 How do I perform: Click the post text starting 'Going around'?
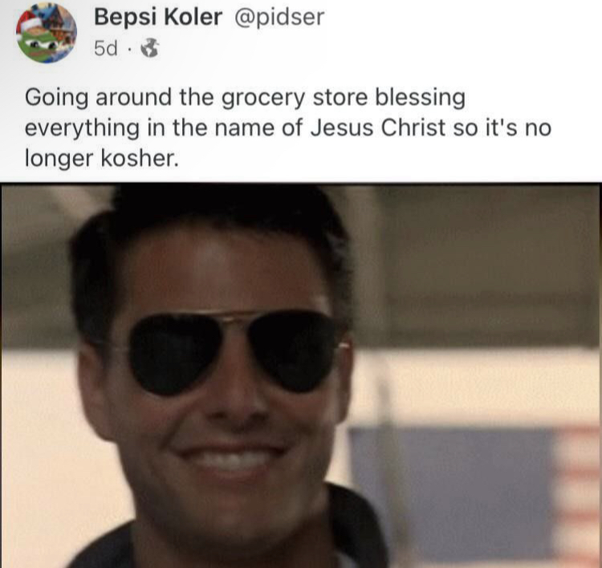288,128
